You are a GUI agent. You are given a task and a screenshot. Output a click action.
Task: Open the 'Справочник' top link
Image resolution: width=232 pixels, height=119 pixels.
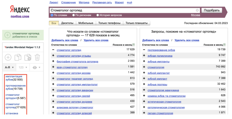coord(68,2)
